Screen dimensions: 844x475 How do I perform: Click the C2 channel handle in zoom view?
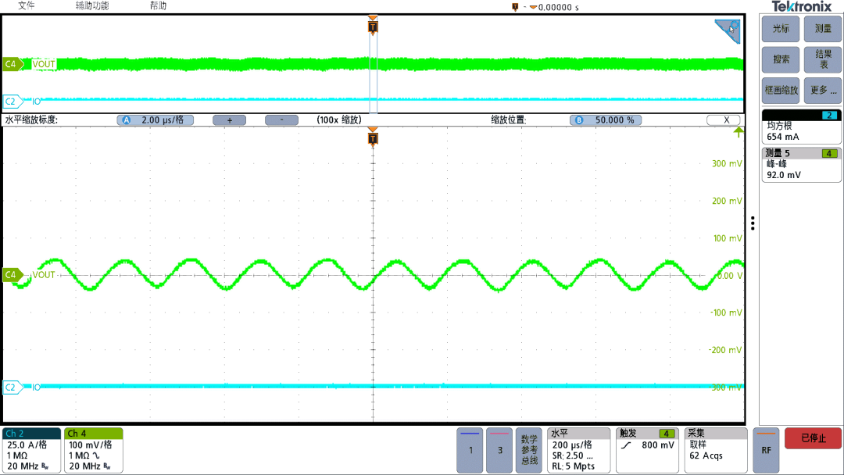point(13,387)
